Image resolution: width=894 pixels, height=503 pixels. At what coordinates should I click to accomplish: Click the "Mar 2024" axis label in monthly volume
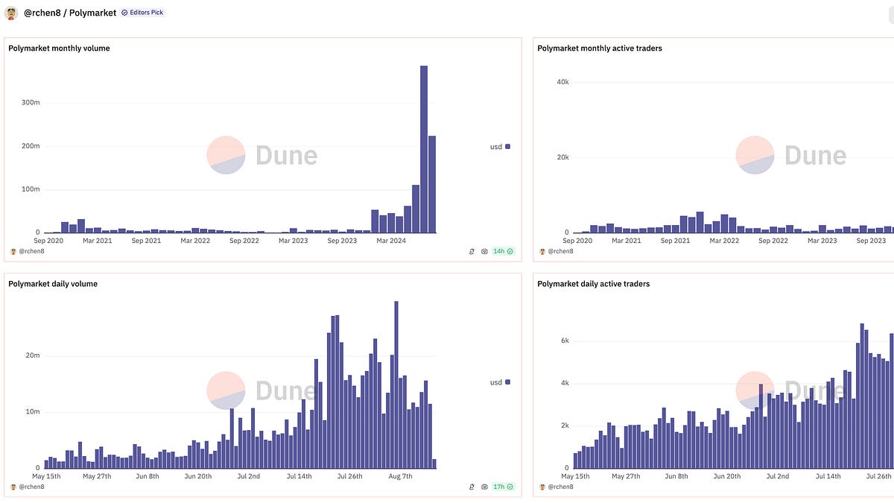pyautogui.click(x=391, y=241)
